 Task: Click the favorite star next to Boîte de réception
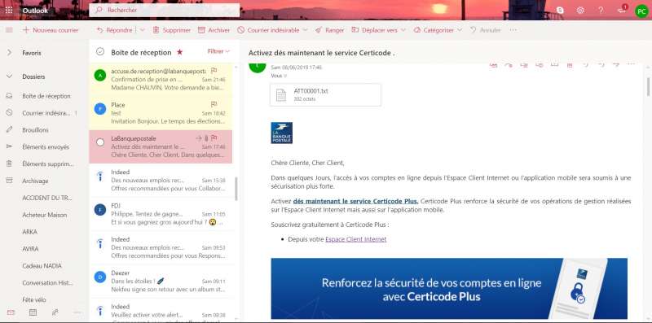click(x=179, y=52)
